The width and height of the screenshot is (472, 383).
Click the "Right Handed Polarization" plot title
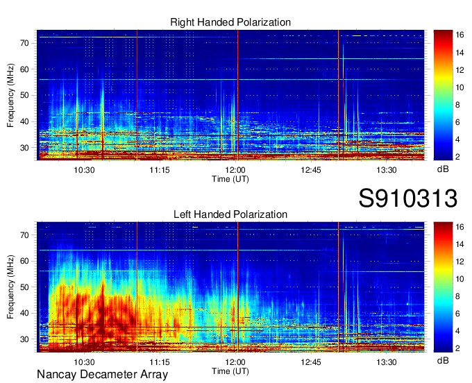click(230, 22)
